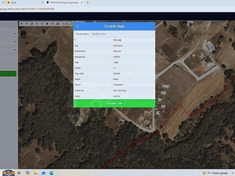Click the coordinates readout in map toolbar
Viewport: 235px width, 176px height.
pos(68,24)
